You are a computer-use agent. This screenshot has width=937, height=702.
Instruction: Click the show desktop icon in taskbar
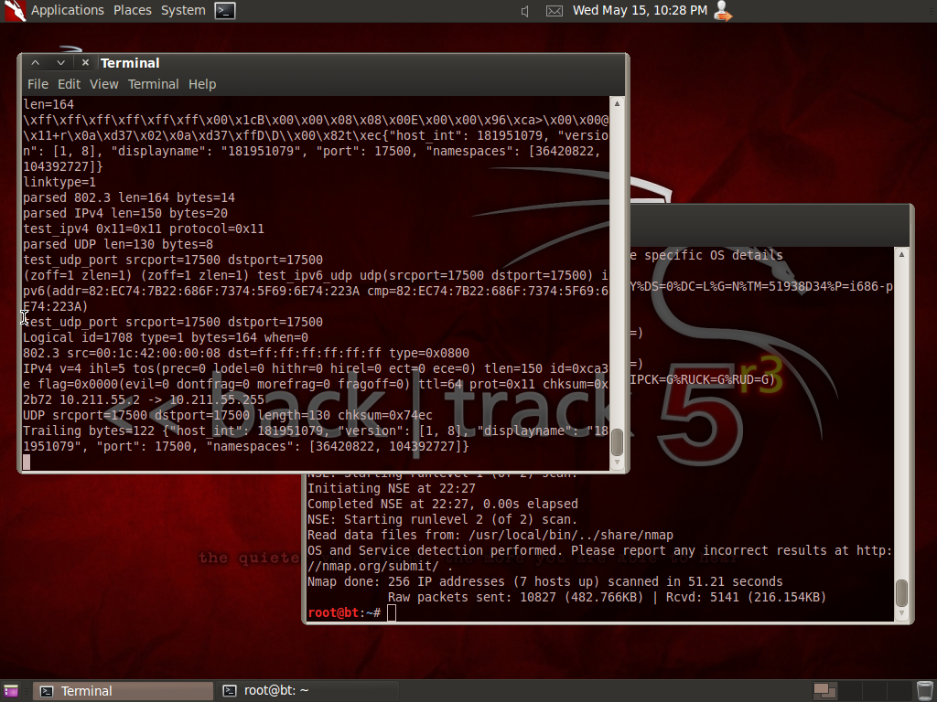[11, 691]
